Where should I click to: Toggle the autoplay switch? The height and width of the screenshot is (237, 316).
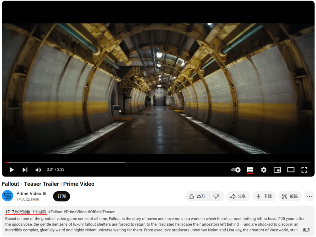pos(236,170)
